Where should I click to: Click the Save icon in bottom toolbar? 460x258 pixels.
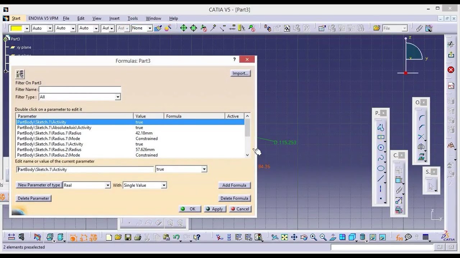[x=128, y=237]
